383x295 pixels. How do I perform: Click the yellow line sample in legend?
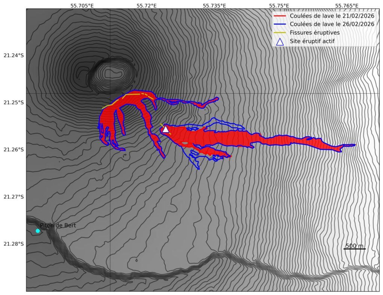tap(279, 33)
